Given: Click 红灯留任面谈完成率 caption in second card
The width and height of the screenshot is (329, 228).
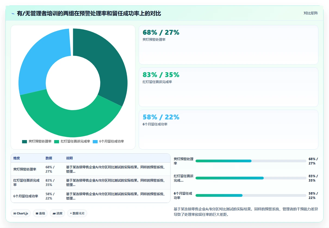Looking at the screenshot, I should pos(157,82).
